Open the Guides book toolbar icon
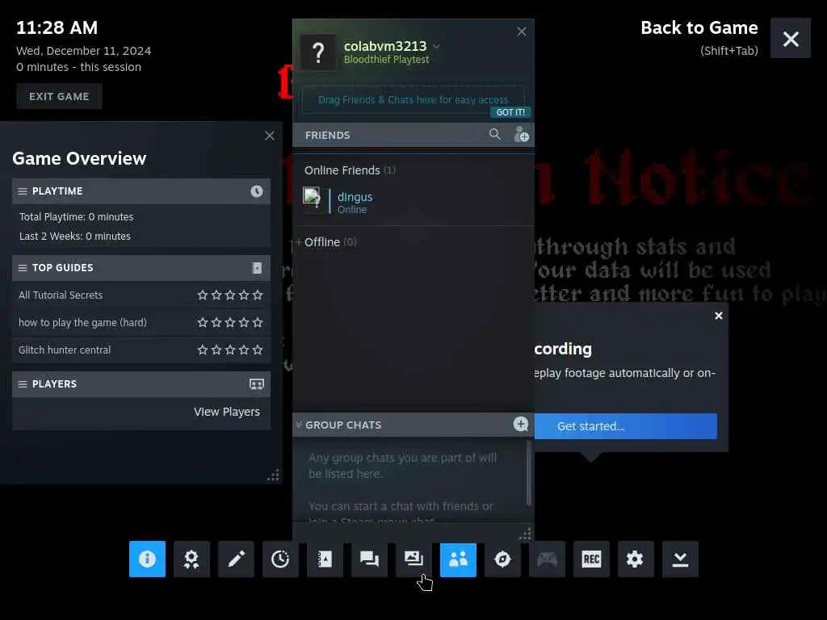This screenshot has height=620, width=827. point(325,559)
